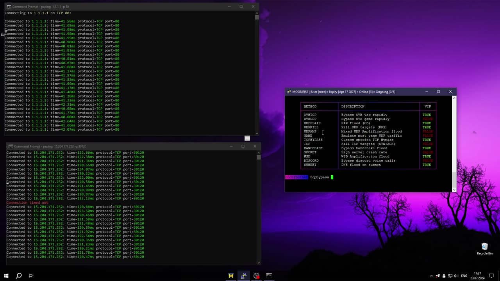This screenshot has width=500, height=281.
Task: Click scroll-down arrow in 15.204.171.252 window
Action: point(258,262)
